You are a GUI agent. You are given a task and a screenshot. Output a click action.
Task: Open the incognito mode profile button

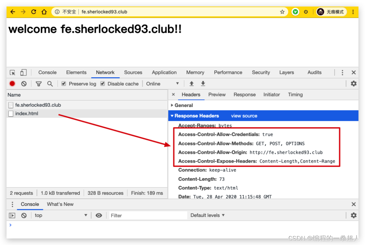pyautogui.click(x=332, y=12)
